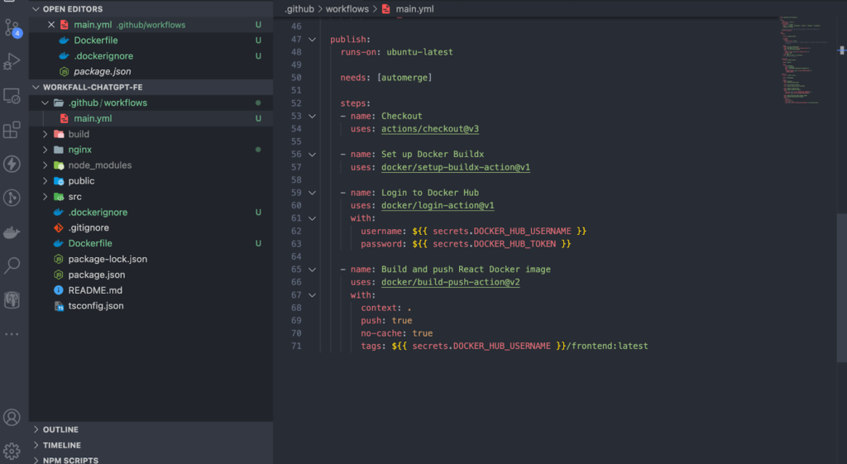Click the editor minimap preview

[805, 60]
